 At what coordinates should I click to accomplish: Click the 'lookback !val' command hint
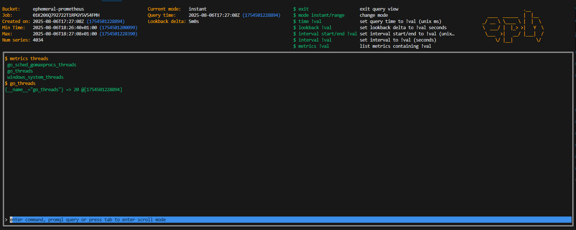click(313, 28)
